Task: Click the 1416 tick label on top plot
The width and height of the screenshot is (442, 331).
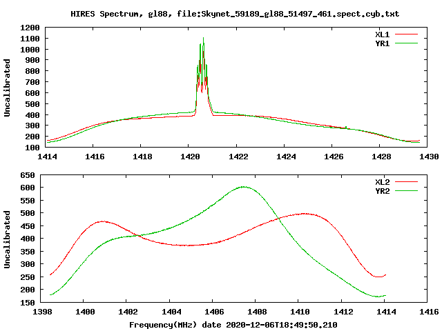Action: tap(95, 157)
